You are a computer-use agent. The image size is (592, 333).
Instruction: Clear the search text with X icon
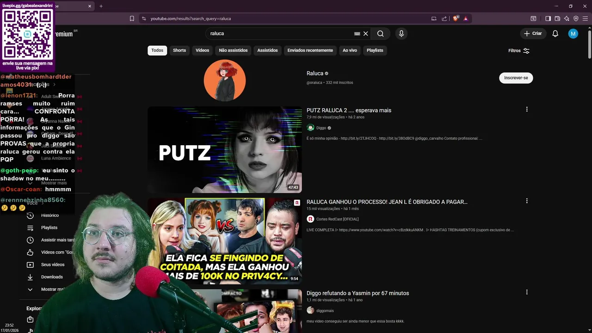(365, 34)
